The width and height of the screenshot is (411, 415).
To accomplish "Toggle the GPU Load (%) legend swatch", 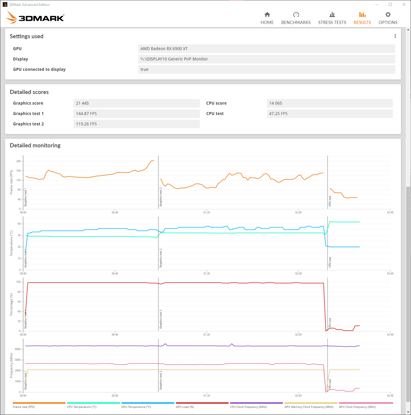I will pyautogui.click(x=202, y=403).
